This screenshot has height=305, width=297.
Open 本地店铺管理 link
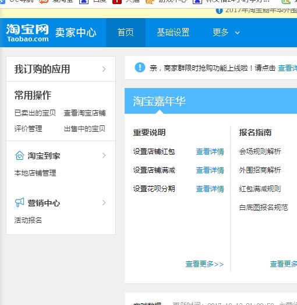(x=35, y=173)
